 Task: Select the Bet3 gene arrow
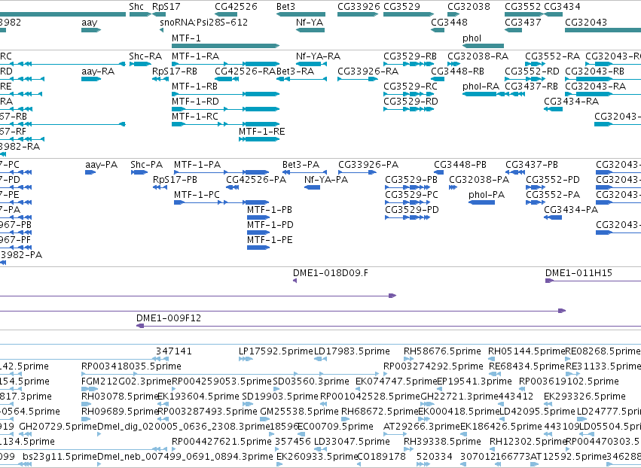pyautogui.click(x=301, y=14)
